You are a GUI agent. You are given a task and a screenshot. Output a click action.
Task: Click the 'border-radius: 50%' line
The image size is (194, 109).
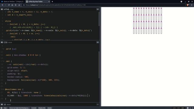tap(18, 77)
